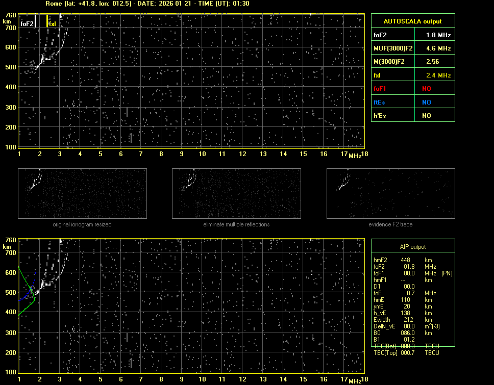
Task: Click the AUTOSCALA output header
Action: click(x=412, y=21)
